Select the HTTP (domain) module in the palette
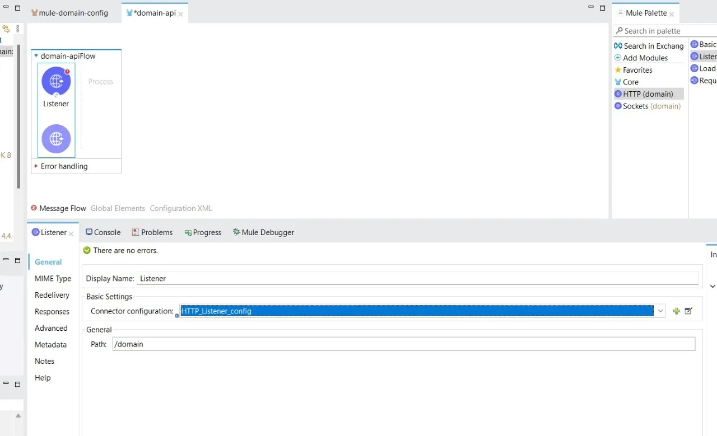This screenshot has width=717, height=436. pyautogui.click(x=649, y=94)
